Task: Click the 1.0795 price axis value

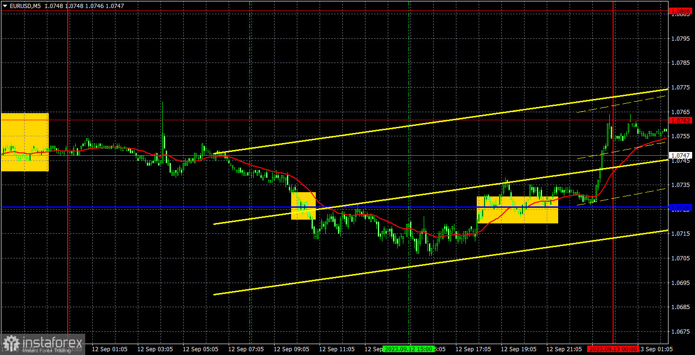Action: pos(680,38)
